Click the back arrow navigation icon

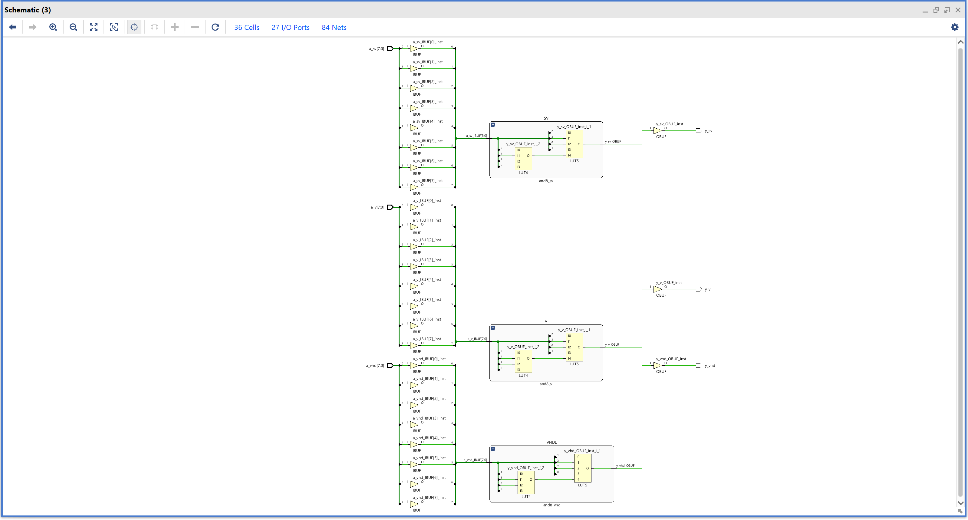(x=13, y=27)
